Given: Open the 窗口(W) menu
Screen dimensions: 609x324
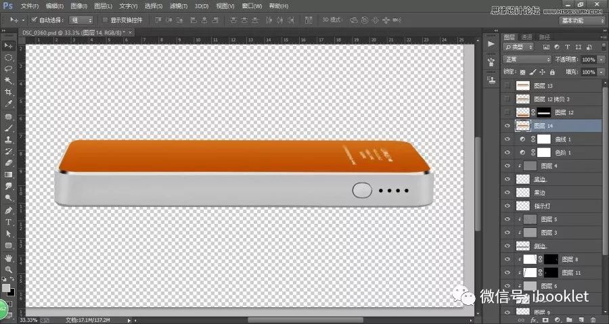Looking at the screenshot, I should click(x=252, y=6).
